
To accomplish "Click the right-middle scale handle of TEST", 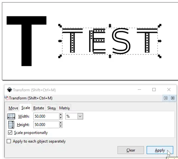I will [x=160, y=41].
